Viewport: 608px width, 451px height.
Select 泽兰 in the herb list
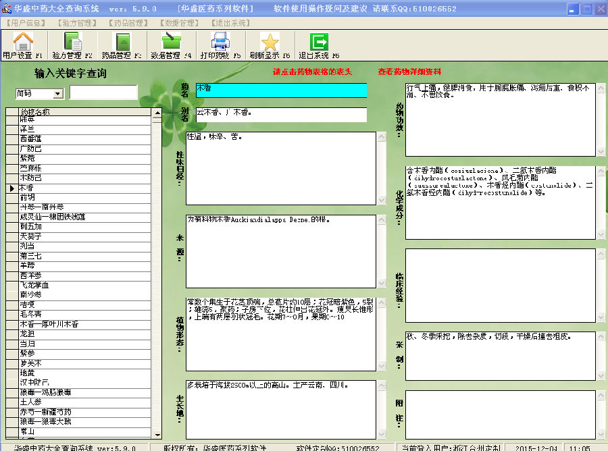pos(27,129)
